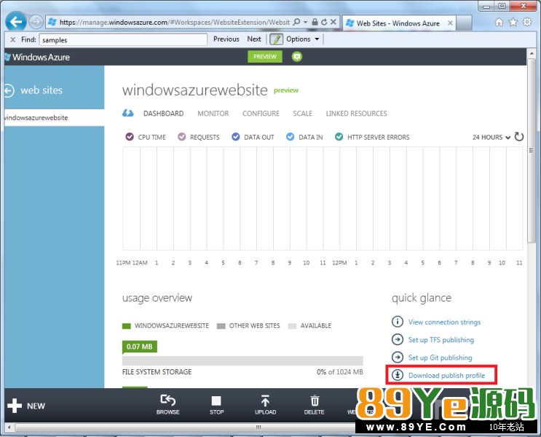Viewport: 541px width, 437px height.
Task: Click the new tab button
Action: pos(464,23)
